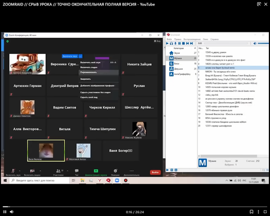Click the green security shield in Zoom

(x=8, y=42)
